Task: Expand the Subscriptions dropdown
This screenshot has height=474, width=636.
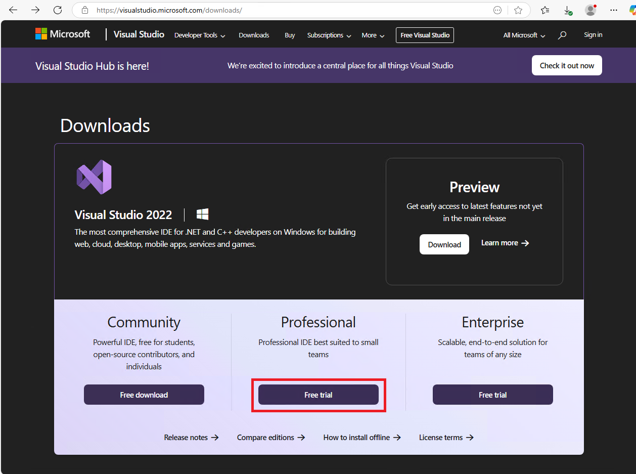Action: pos(329,35)
